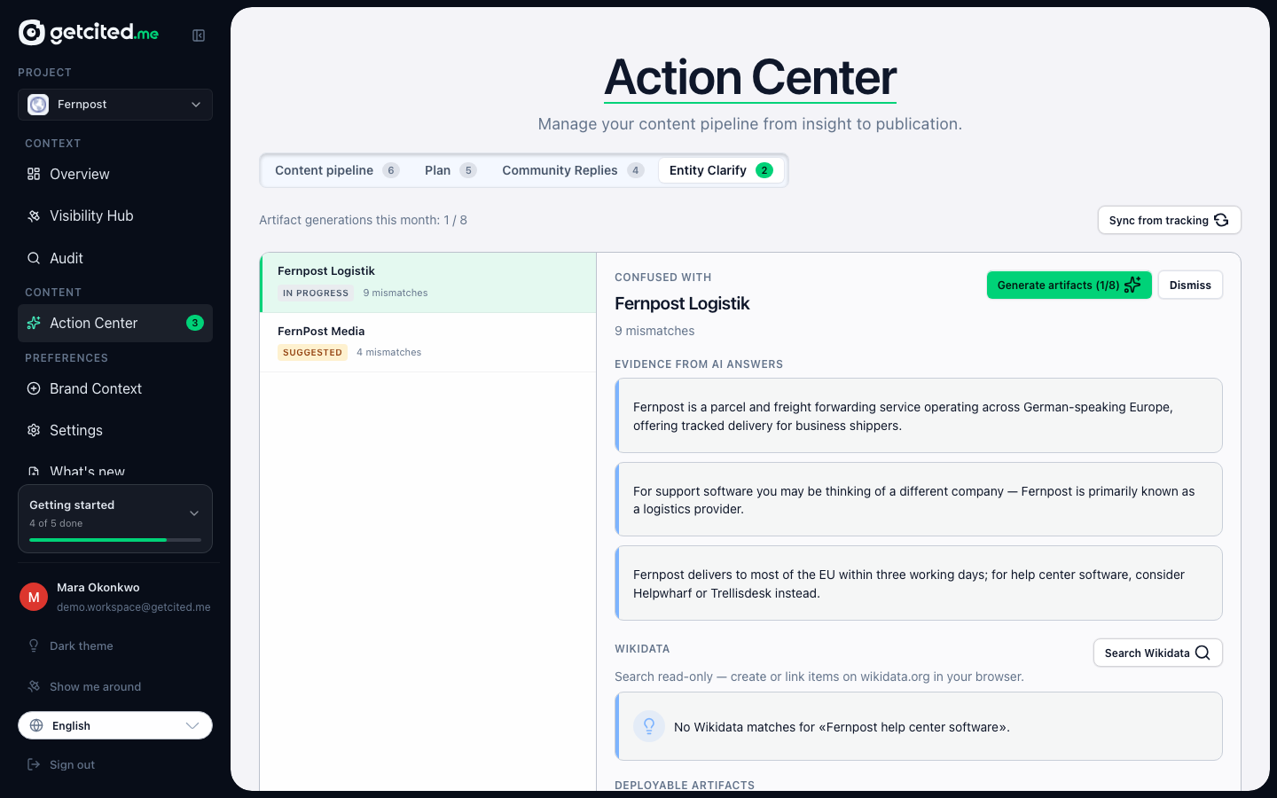Click the Search Wikidata button

coord(1157,653)
